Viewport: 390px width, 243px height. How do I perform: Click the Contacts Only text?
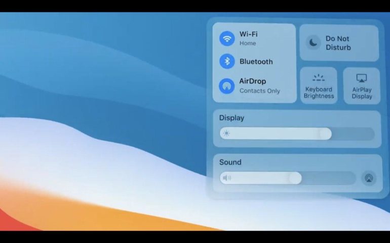pos(260,91)
